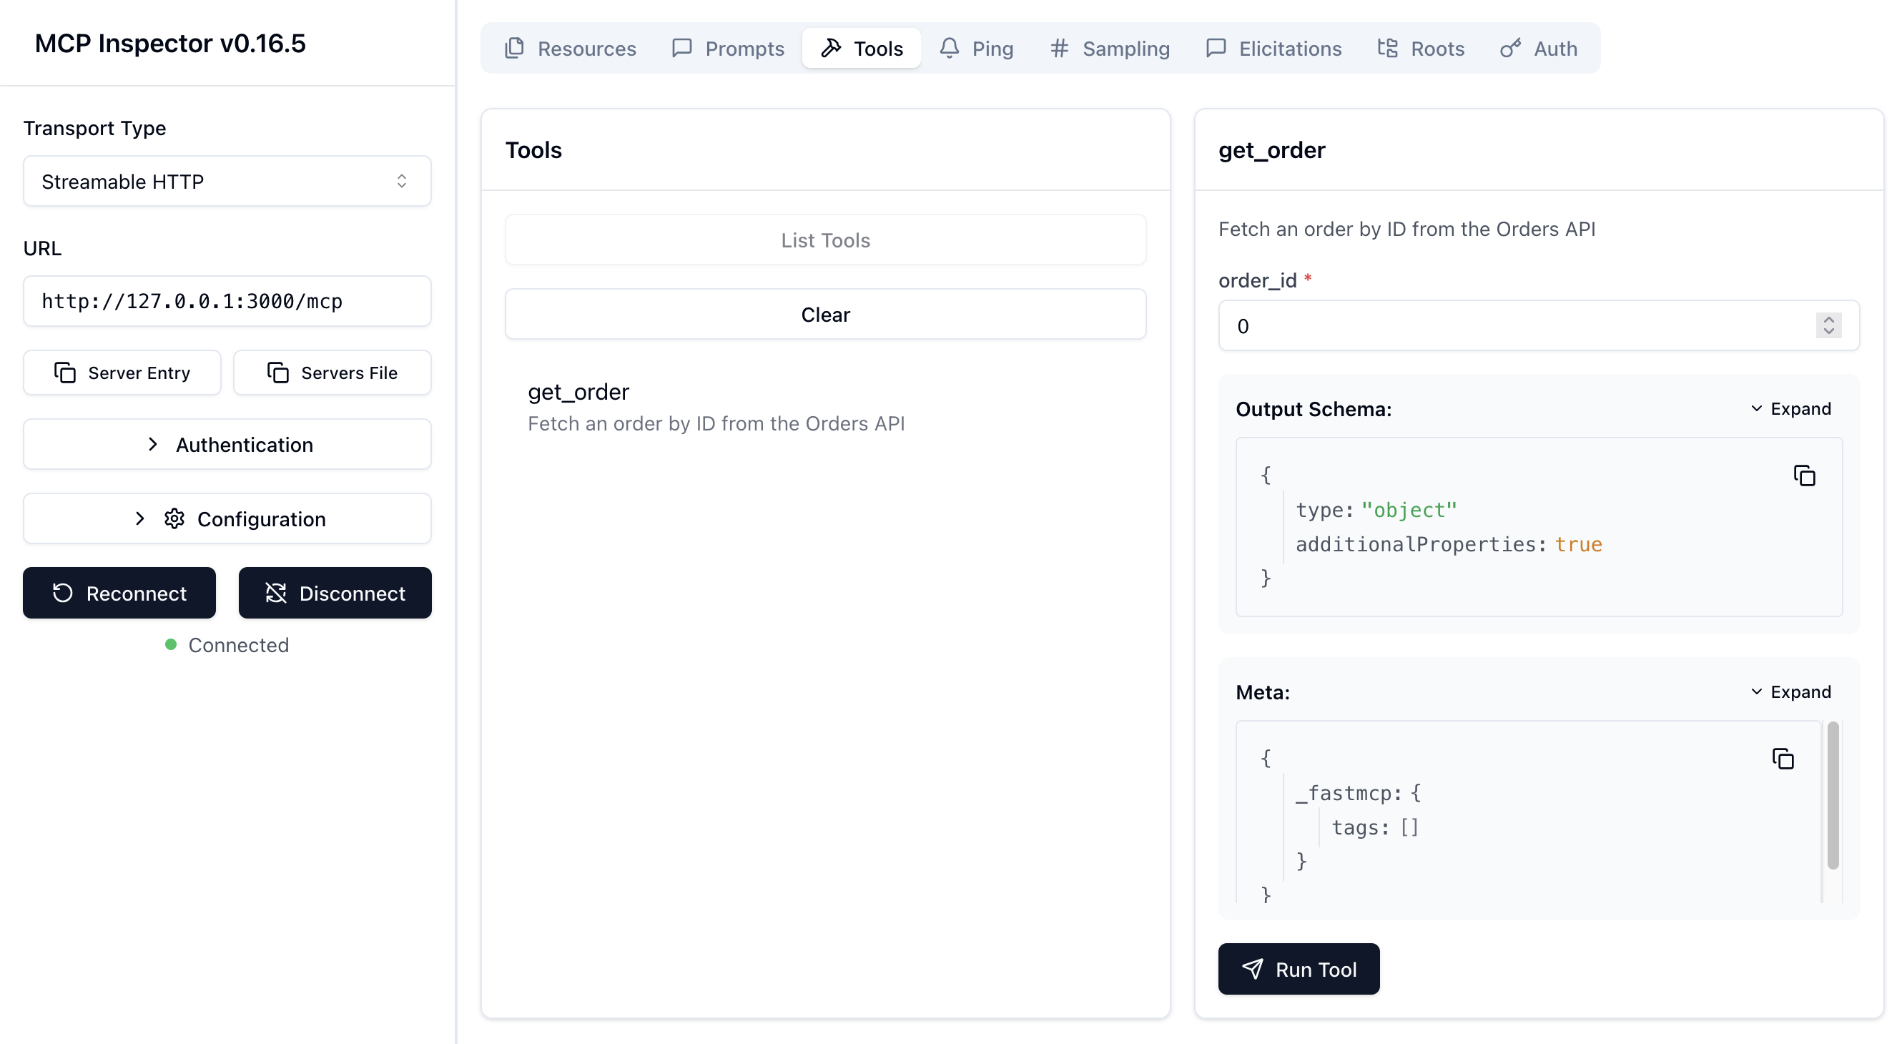Switch to the Resources tab
1902x1044 pixels.
[570, 49]
